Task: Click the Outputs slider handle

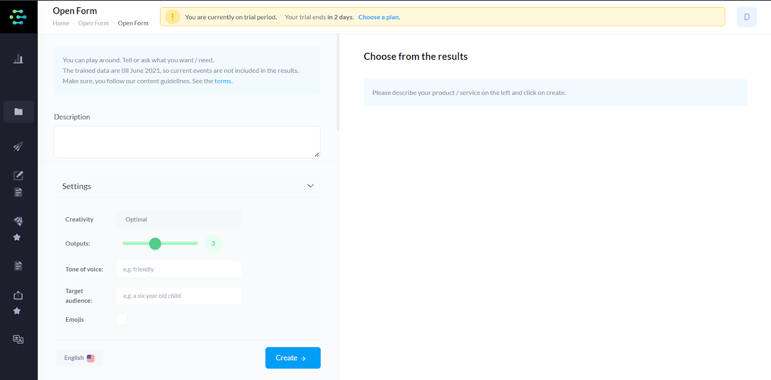Action: (x=155, y=244)
